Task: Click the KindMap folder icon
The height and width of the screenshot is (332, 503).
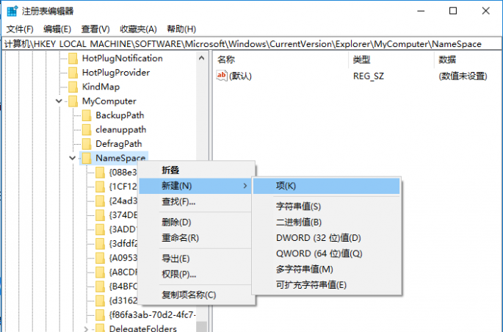Action: pos(73,87)
